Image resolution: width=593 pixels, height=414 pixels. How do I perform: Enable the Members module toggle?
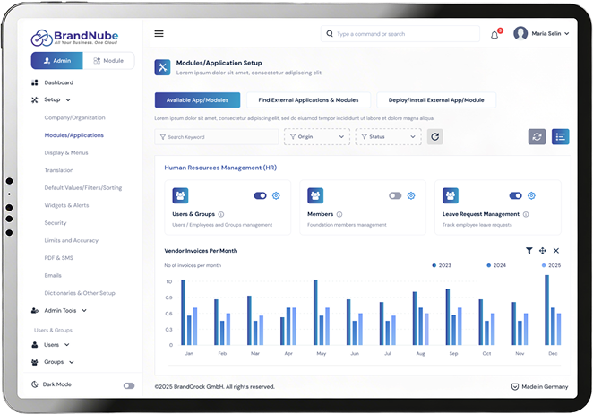(395, 195)
